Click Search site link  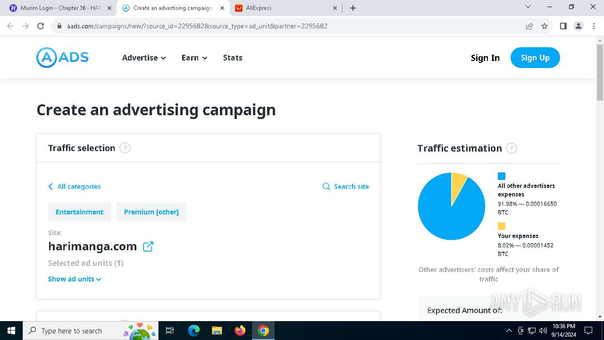click(346, 187)
